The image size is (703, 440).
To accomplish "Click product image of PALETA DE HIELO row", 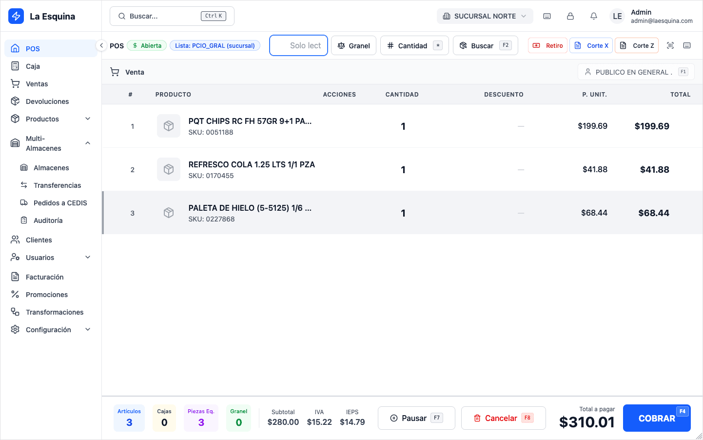I will pyautogui.click(x=169, y=213).
